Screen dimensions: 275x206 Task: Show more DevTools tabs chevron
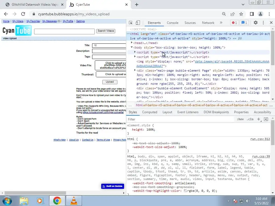[x=221, y=23]
